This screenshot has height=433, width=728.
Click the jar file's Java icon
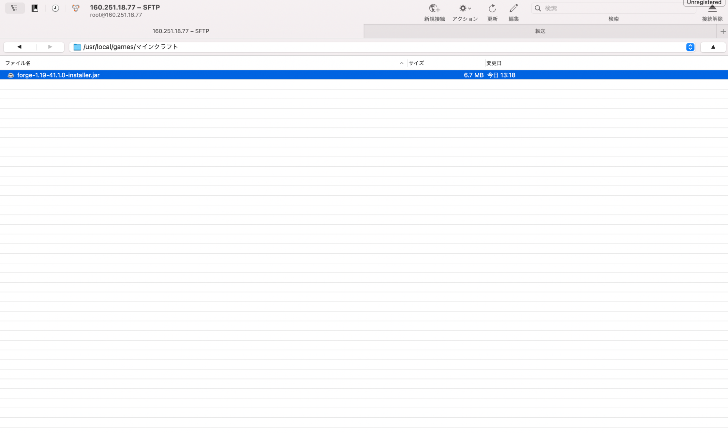[x=11, y=75]
